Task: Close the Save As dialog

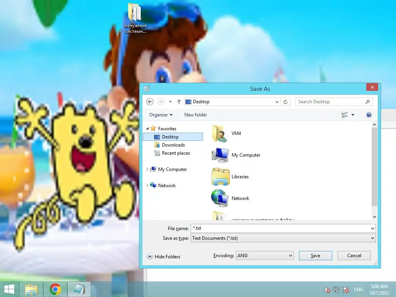Action: 372,87
